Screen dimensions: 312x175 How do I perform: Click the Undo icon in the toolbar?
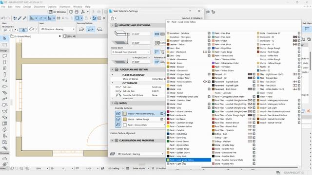[3, 18]
